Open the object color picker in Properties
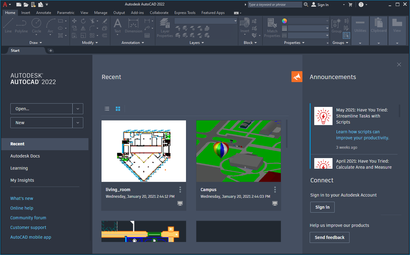The width and height of the screenshot is (410, 255). tap(284, 21)
